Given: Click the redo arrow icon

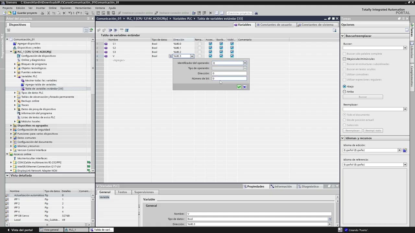Looking at the screenshot, I should [x=78, y=13].
